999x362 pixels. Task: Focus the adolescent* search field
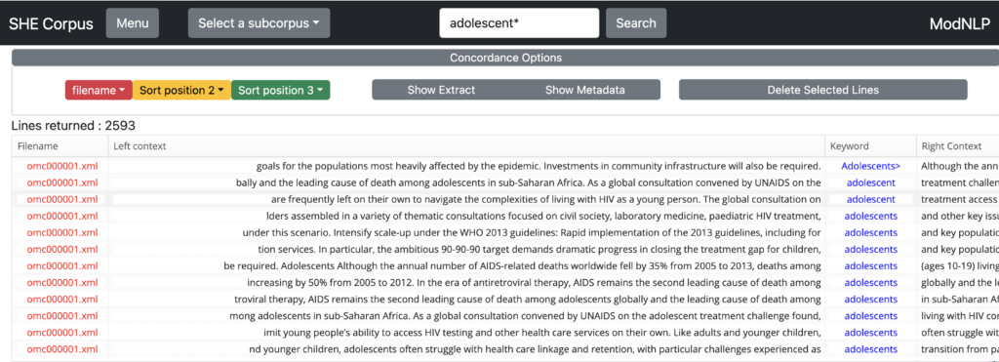(519, 23)
